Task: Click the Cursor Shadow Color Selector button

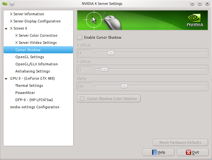Action: point(109,99)
